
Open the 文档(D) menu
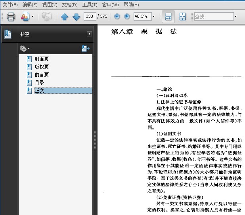pos(70,5)
